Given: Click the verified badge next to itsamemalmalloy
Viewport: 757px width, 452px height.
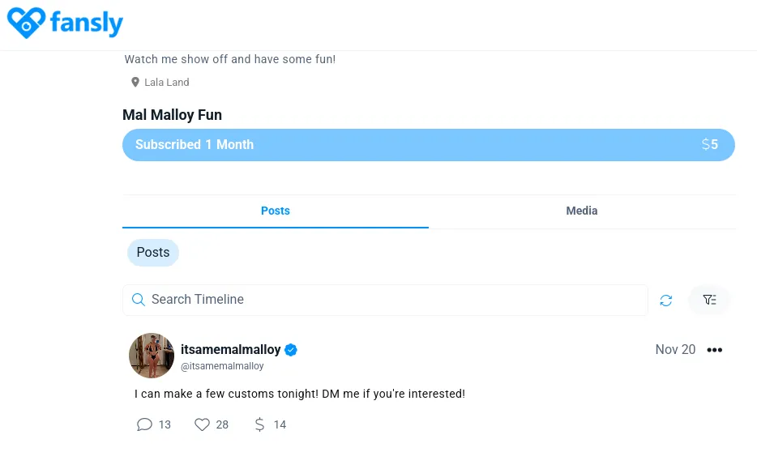Looking at the screenshot, I should pos(291,350).
